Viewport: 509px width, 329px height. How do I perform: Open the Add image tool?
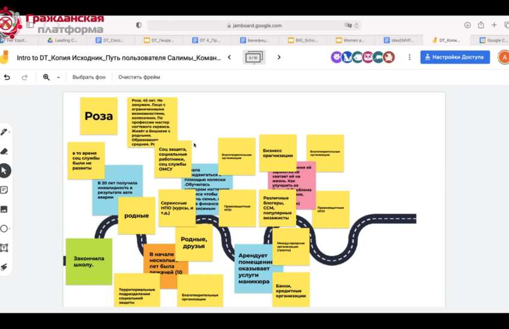point(5,209)
